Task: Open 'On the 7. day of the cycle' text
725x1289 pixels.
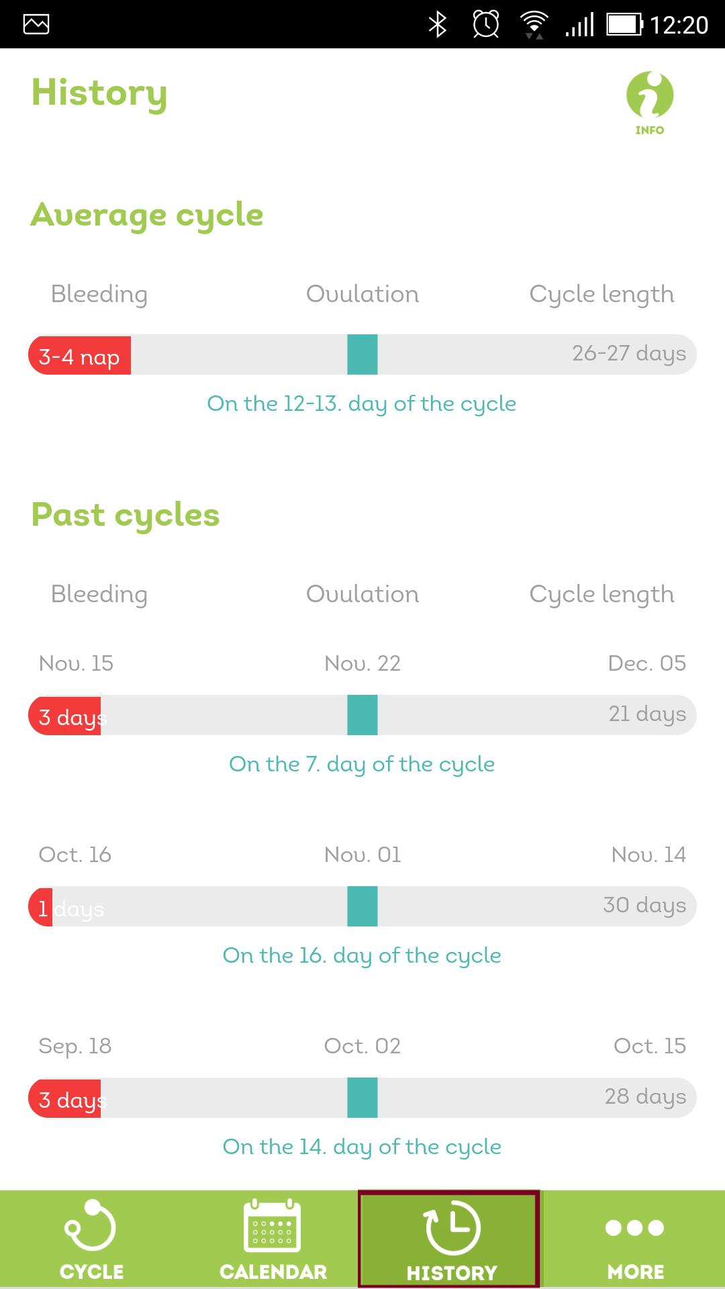Action: 362,764
